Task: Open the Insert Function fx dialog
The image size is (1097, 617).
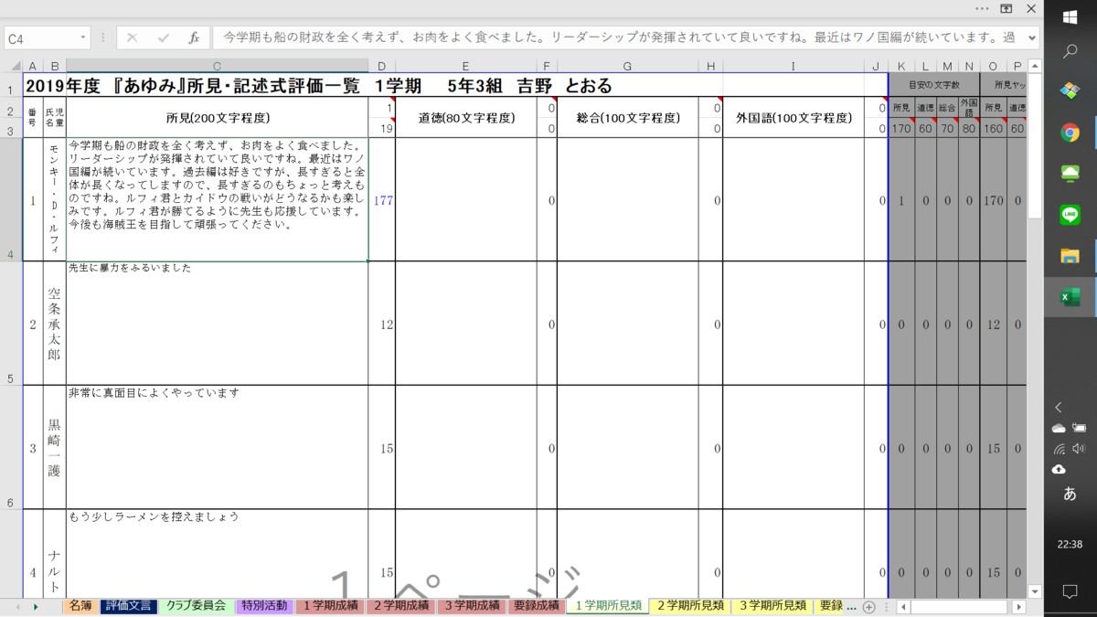Action: pos(194,38)
